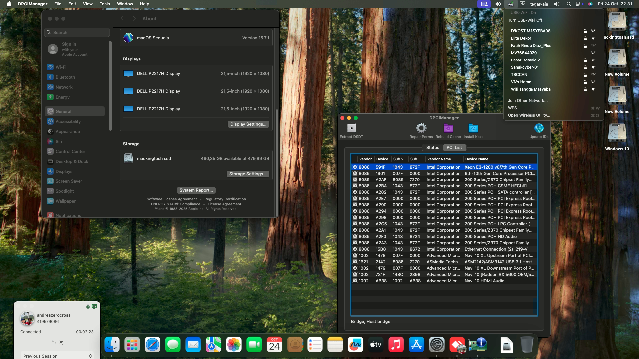
Task: Click the Rebuild Cache toolbar icon
Action: click(x=448, y=128)
